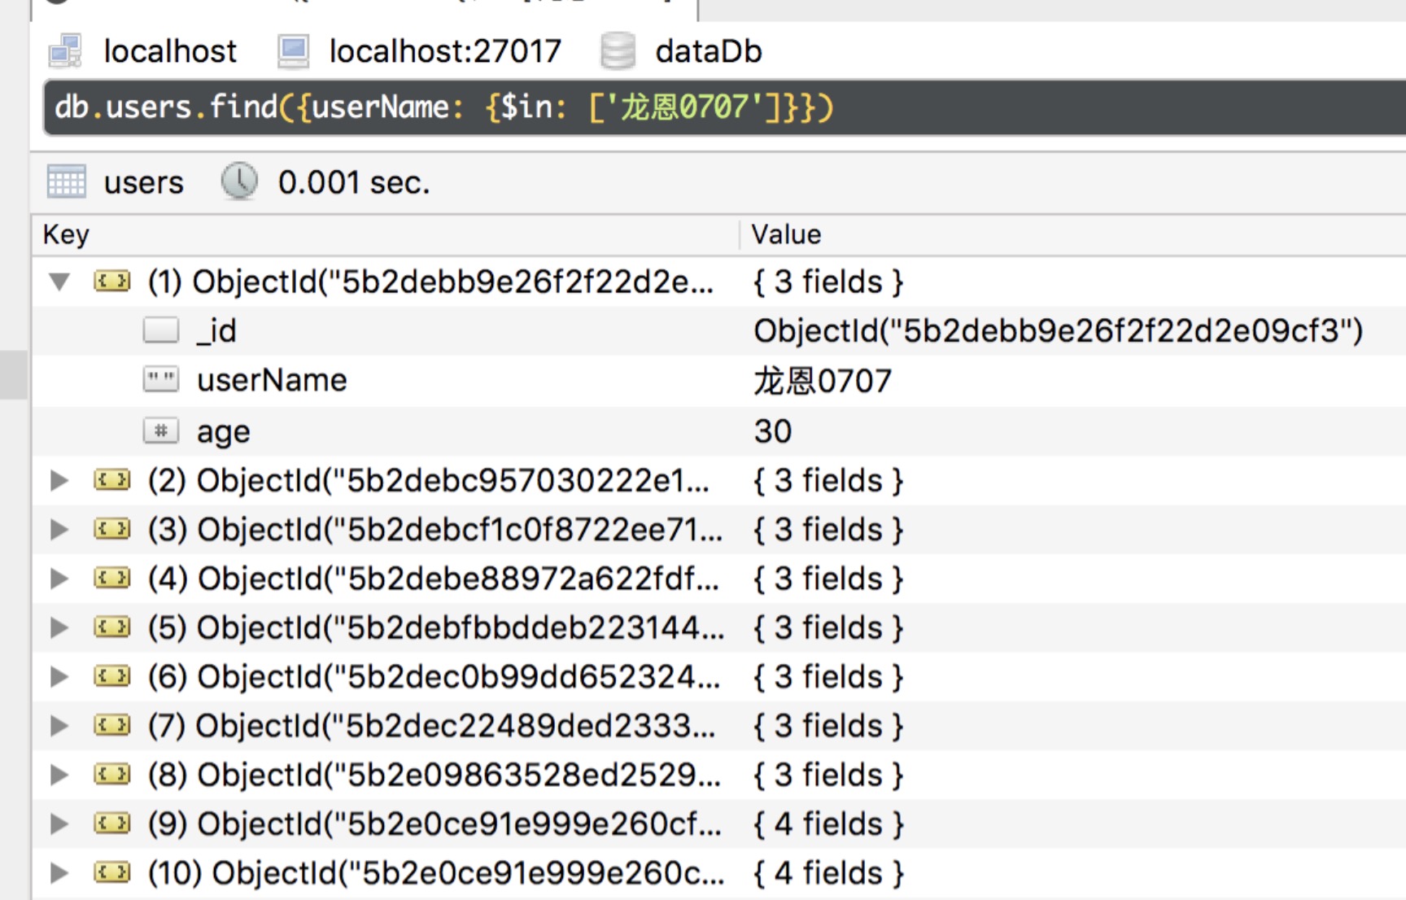
Task: Click document icon of row (10)
Action: pyautogui.click(x=112, y=872)
